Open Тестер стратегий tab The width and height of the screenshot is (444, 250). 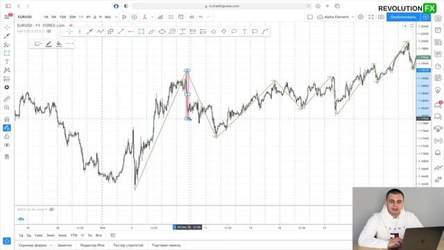(128, 245)
